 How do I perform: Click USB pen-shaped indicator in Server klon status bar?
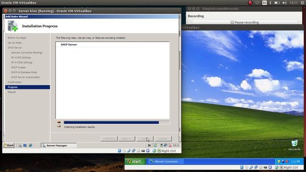(129, 151)
